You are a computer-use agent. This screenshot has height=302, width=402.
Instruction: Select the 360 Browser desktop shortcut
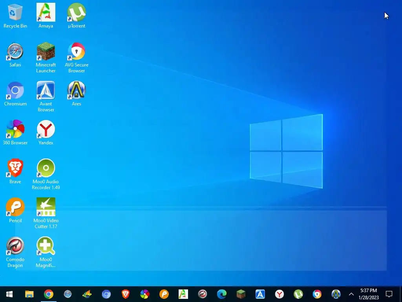(x=15, y=133)
